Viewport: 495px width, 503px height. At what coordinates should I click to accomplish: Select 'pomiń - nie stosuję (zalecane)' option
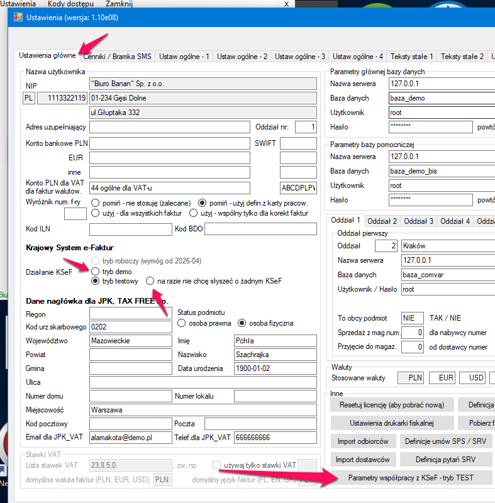pos(96,203)
